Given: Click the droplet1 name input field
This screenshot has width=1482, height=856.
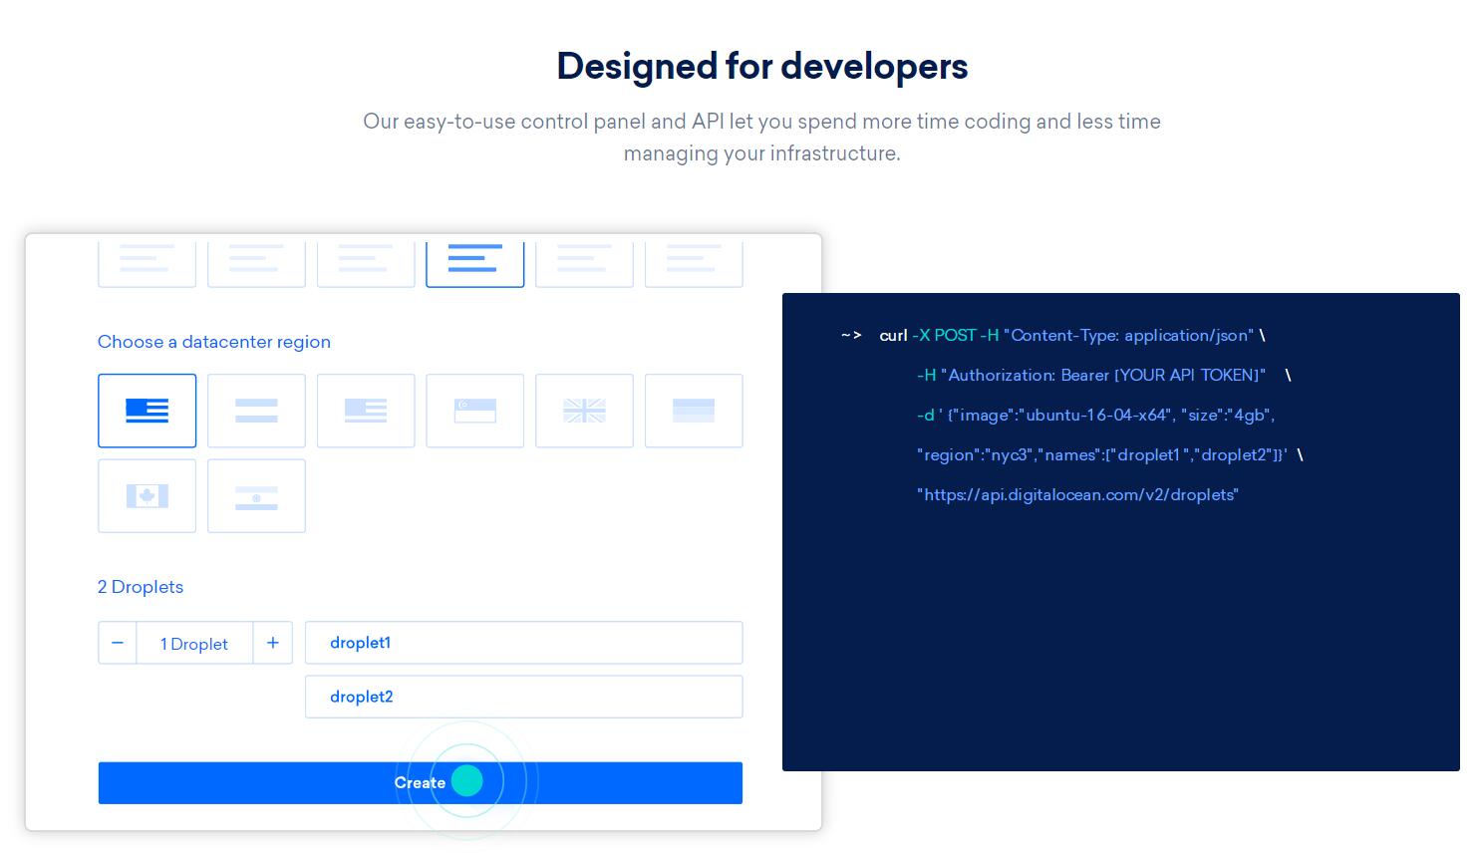Looking at the screenshot, I should pos(524,643).
